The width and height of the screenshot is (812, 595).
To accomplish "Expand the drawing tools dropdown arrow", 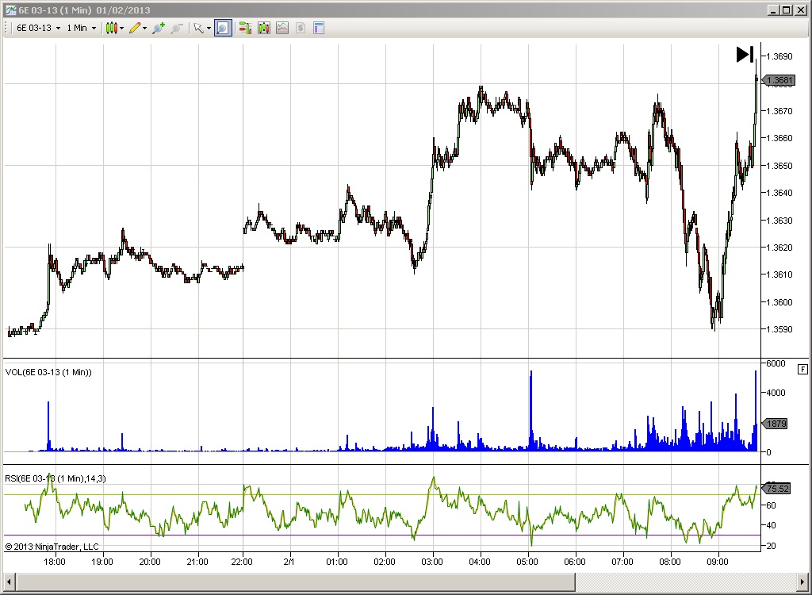I will pyautogui.click(x=144, y=28).
